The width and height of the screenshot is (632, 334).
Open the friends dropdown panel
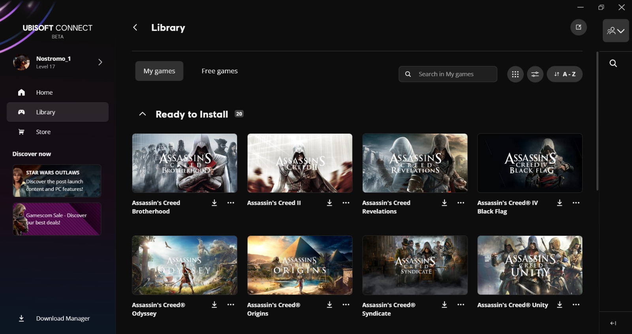[616, 30]
